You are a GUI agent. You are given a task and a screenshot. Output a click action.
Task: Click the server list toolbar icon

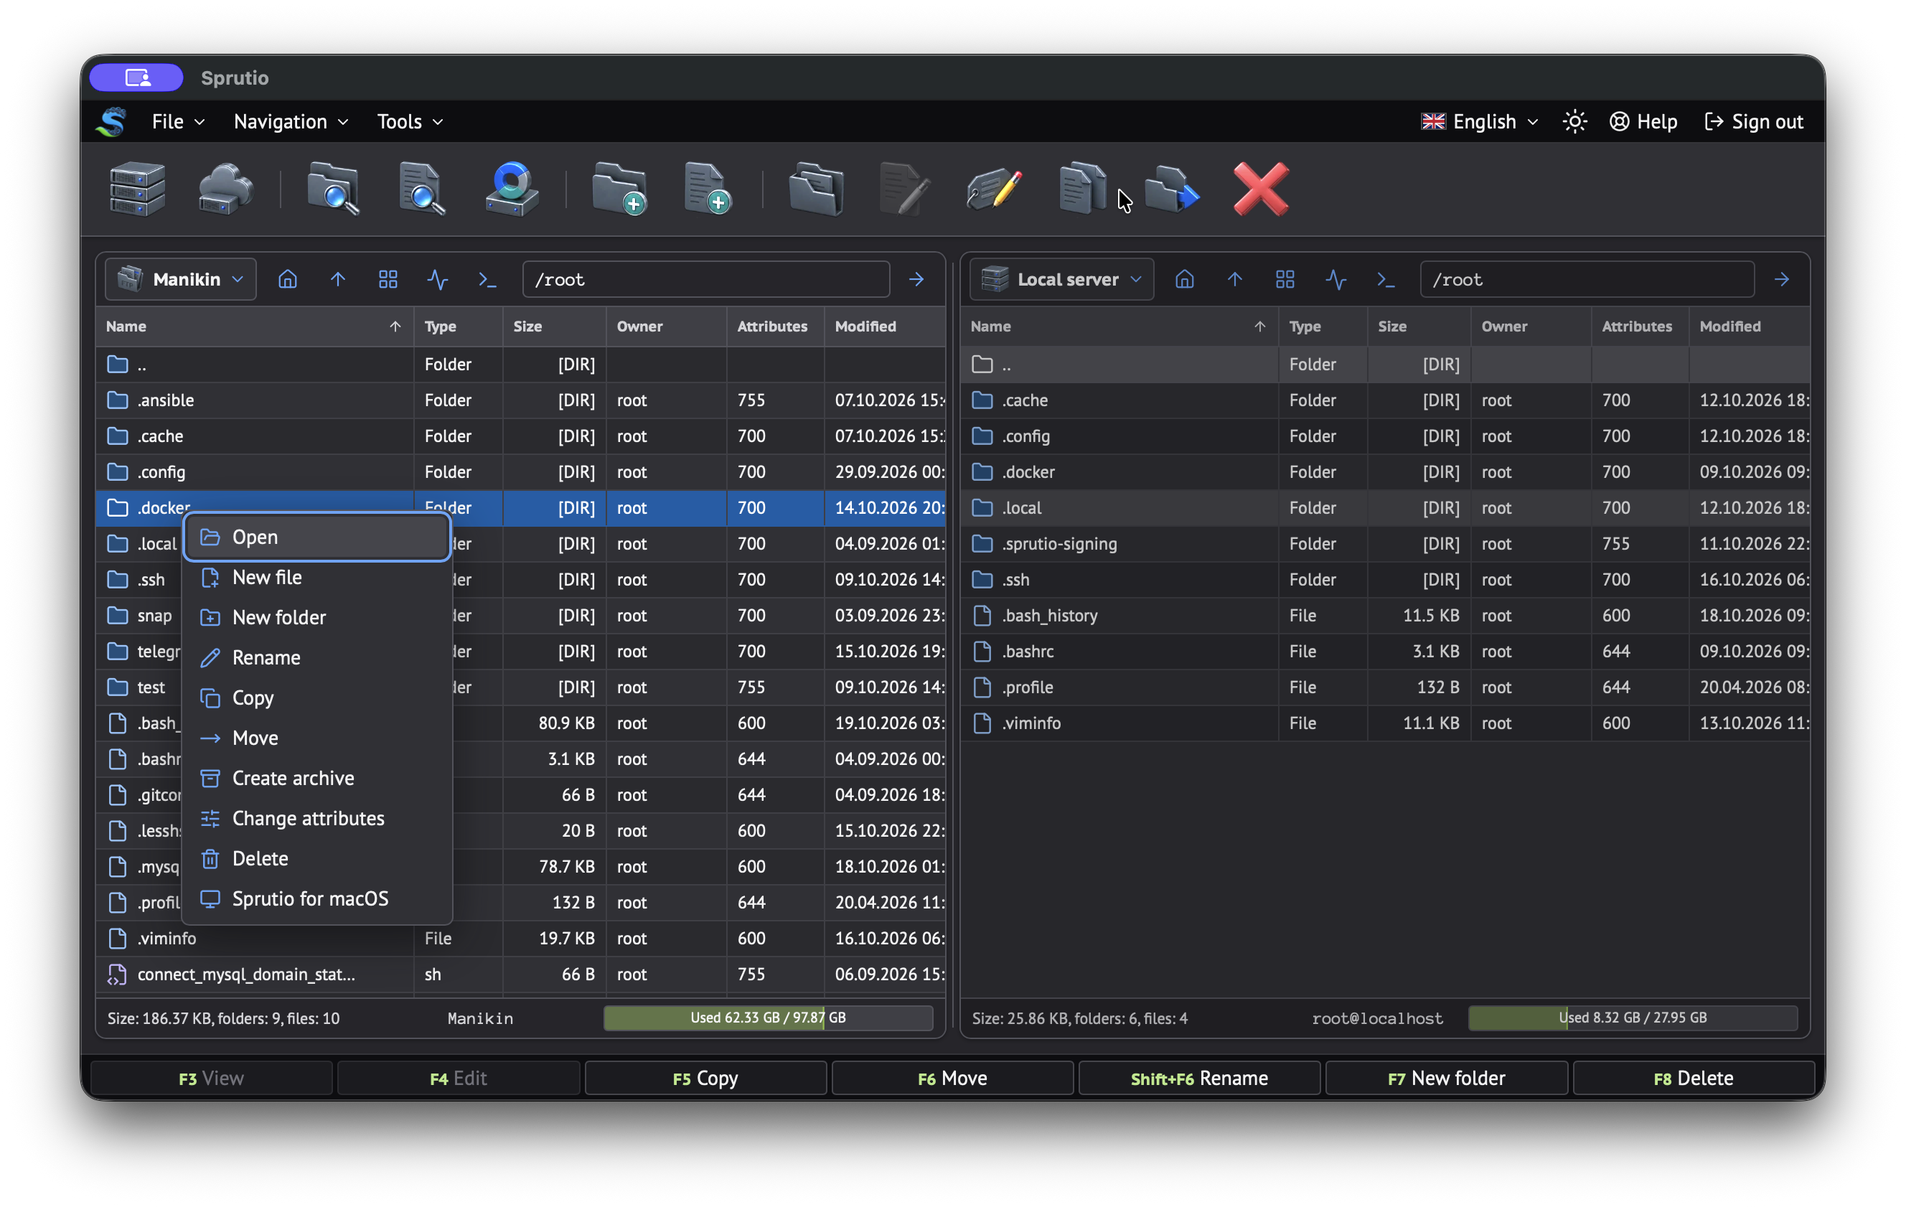click(x=138, y=189)
